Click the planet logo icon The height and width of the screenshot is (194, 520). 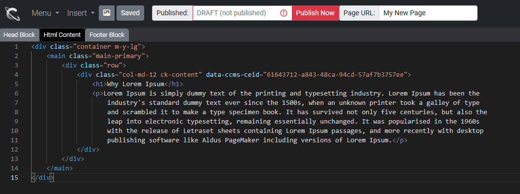tap(13, 13)
